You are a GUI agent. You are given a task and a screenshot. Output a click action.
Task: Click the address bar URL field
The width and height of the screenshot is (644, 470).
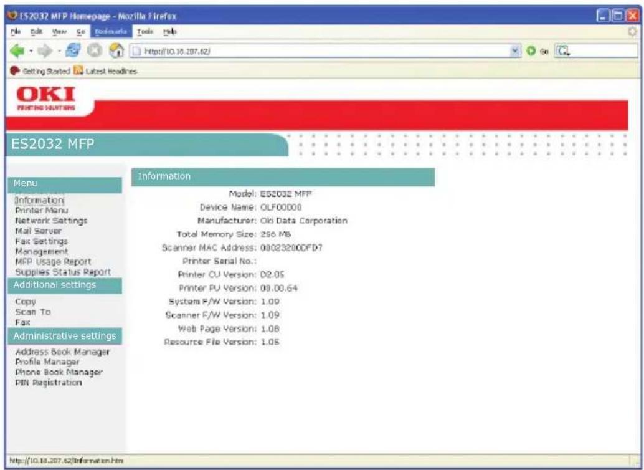coord(324,51)
